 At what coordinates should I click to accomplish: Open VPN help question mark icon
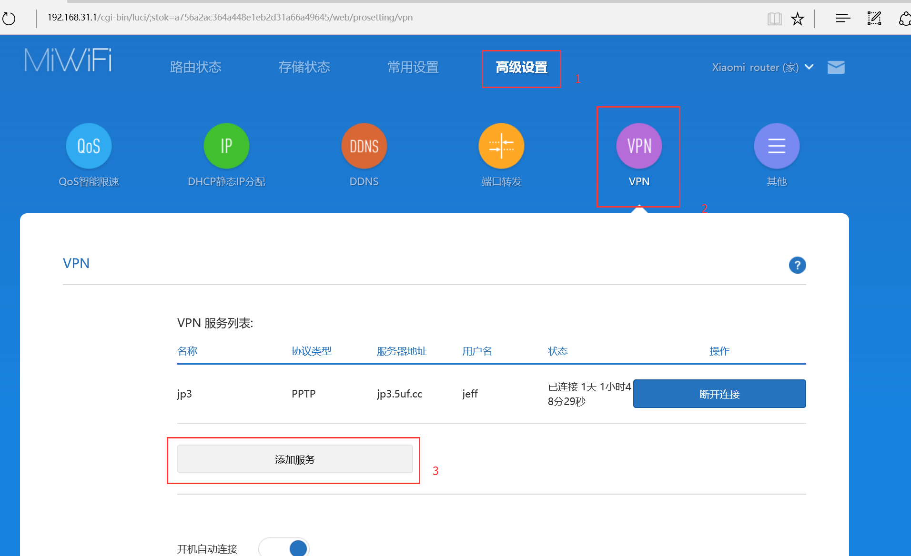point(797,265)
